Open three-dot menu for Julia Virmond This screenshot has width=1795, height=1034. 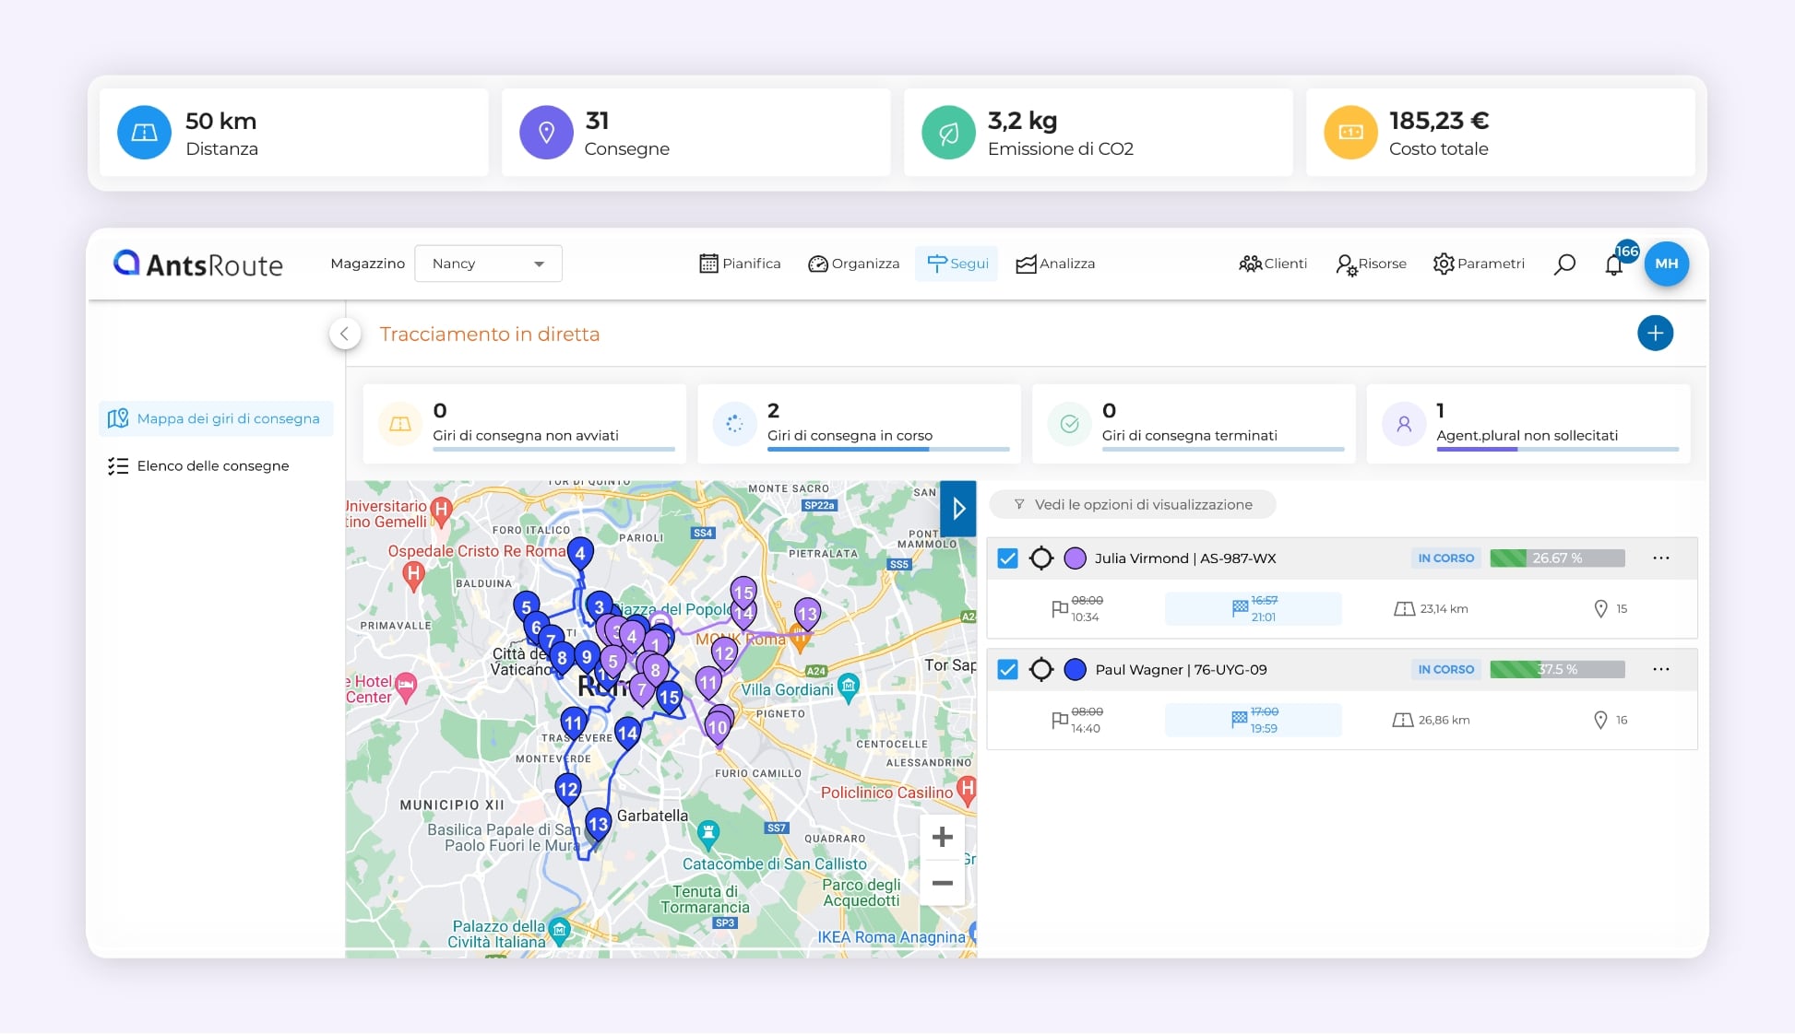pyautogui.click(x=1660, y=558)
